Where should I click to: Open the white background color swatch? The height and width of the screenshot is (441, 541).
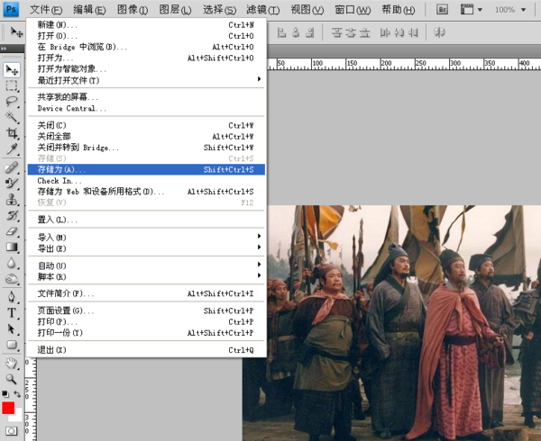[x=17, y=417]
